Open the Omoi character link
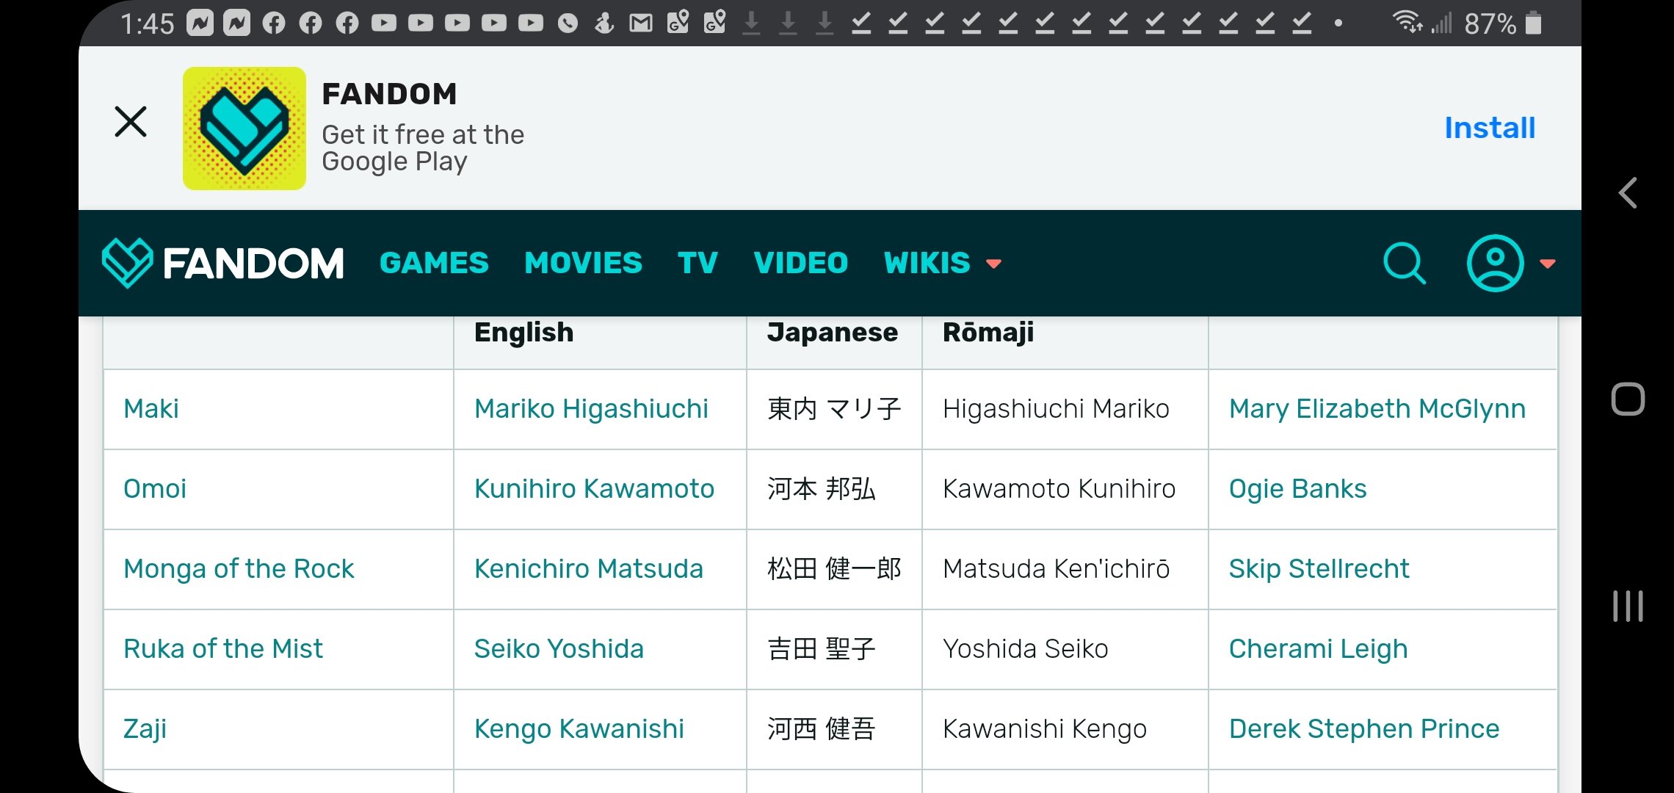 pos(155,488)
